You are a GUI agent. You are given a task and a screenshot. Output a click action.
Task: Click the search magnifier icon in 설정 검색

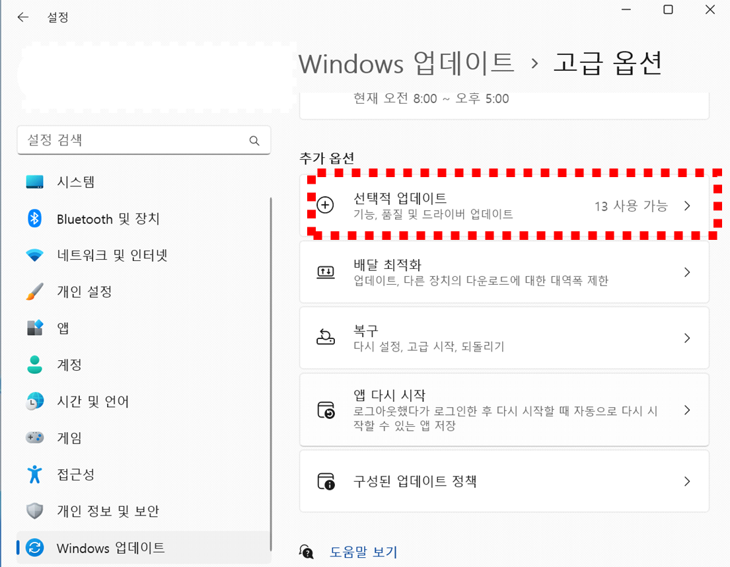coord(254,141)
